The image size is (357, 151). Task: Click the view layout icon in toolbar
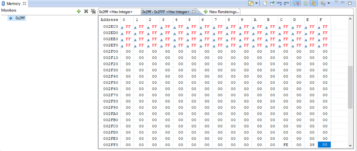[x=323, y=3]
